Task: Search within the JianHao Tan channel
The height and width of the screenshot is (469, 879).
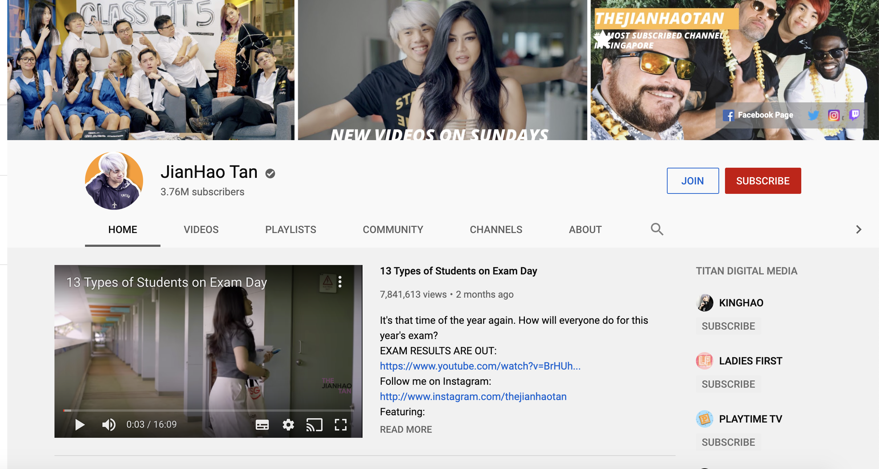Action: pyautogui.click(x=657, y=229)
